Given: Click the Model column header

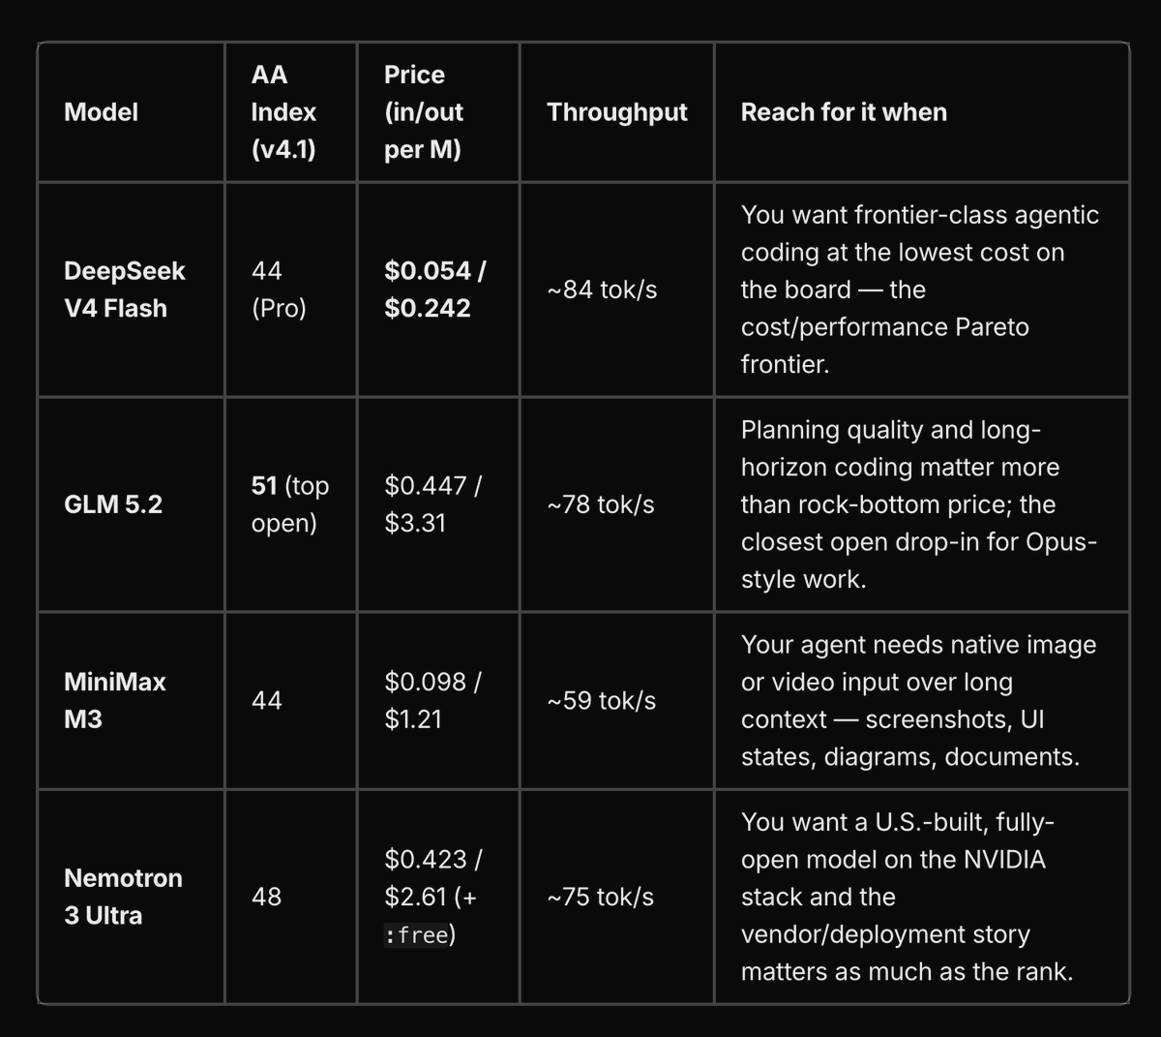Looking at the screenshot, I should coord(101,112).
